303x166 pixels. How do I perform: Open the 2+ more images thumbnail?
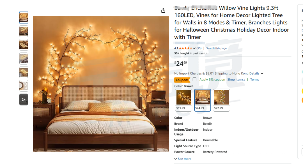click(24, 100)
